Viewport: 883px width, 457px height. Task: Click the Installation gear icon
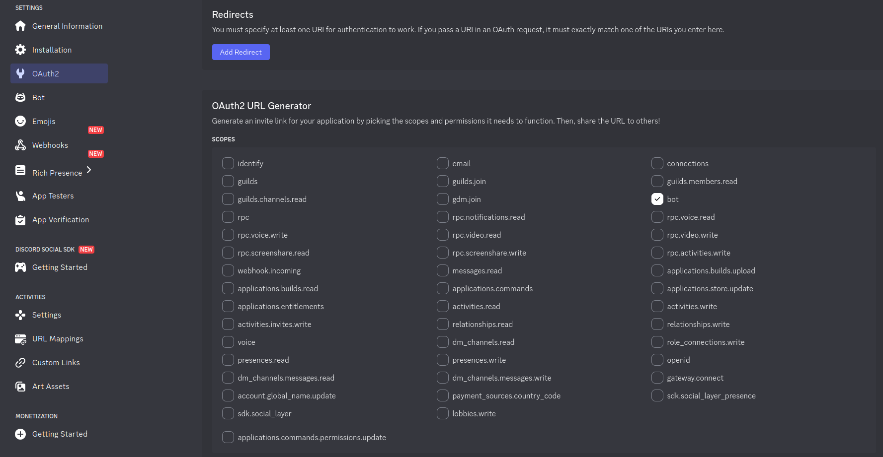pos(20,50)
